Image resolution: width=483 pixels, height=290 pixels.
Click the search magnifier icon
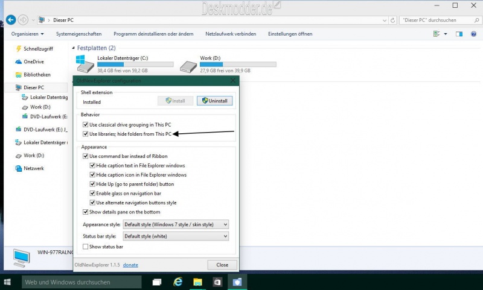477,20
